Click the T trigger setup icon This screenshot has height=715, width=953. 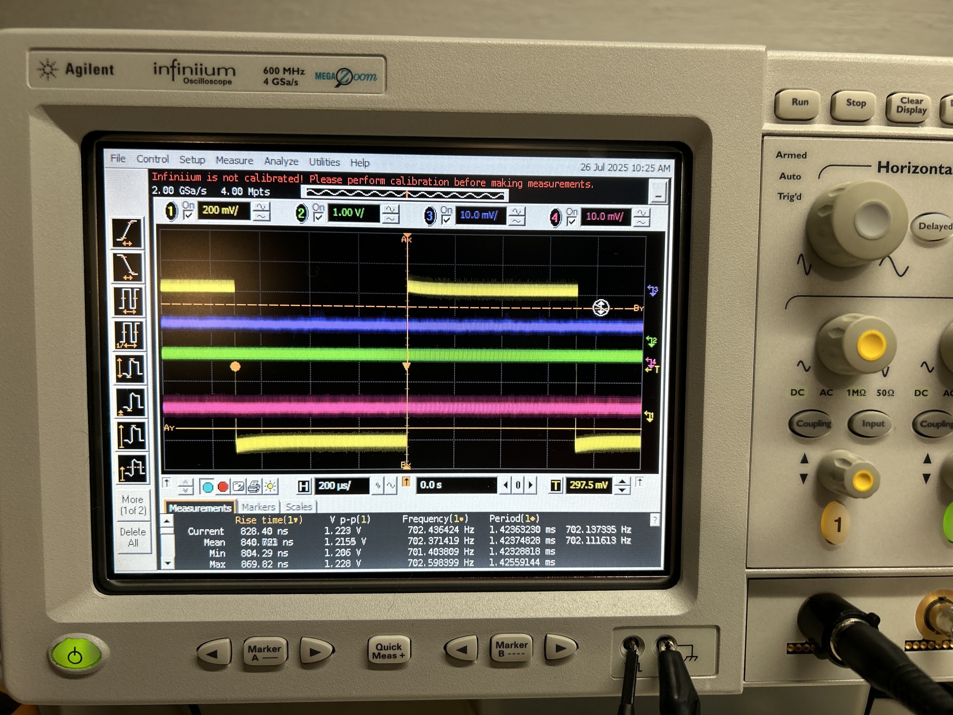pyautogui.click(x=556, y=486)
